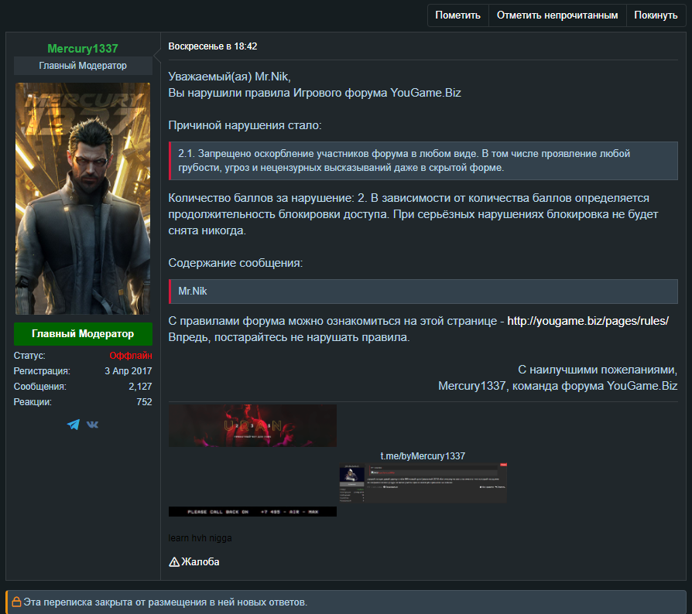692x614 pixels.
Task: Click the orange lock icon in closed notice
Action: pos(16,602)
